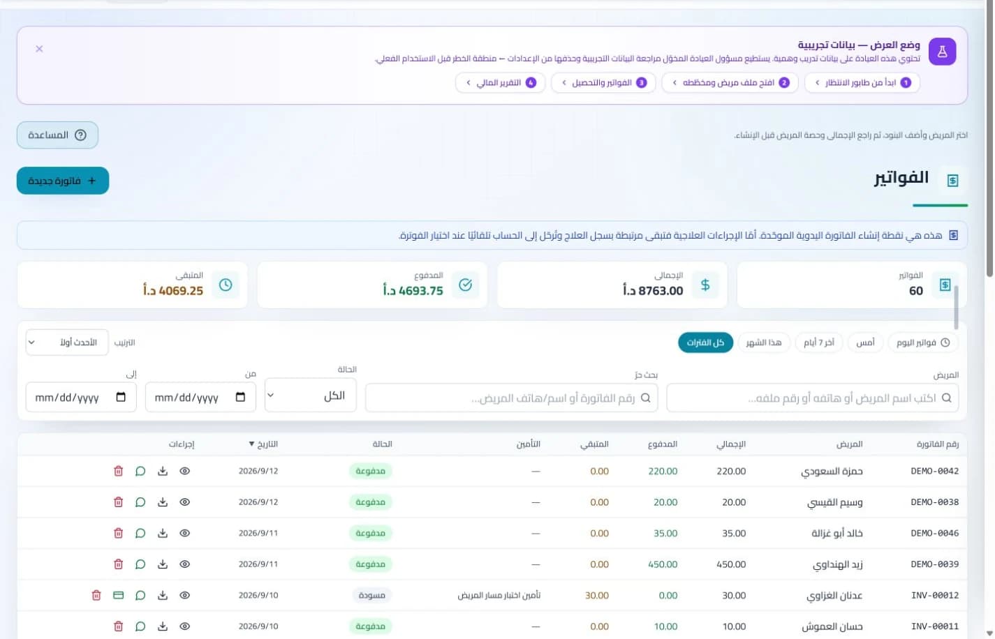Download invoice DEMO-0046

[x=163, y=533]
